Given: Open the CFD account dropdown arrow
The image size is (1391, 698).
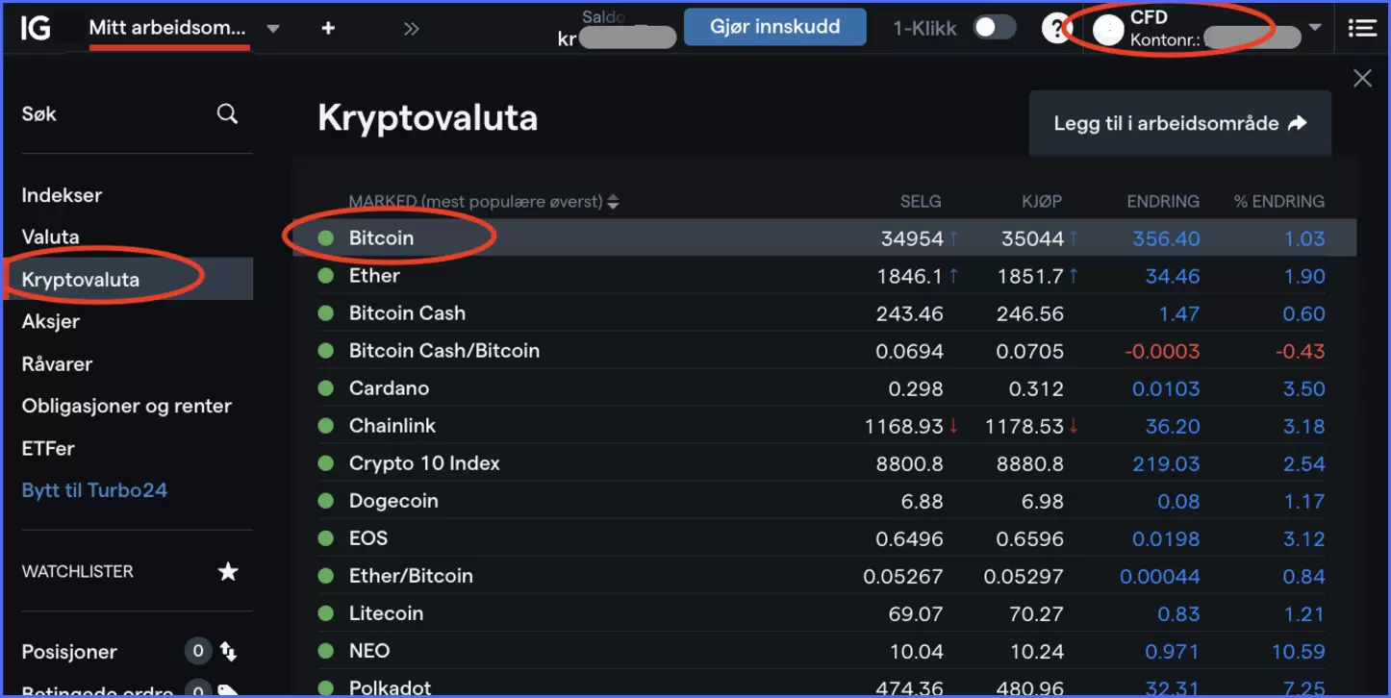Looking at the screenshot, I should tap(1316, 28).
